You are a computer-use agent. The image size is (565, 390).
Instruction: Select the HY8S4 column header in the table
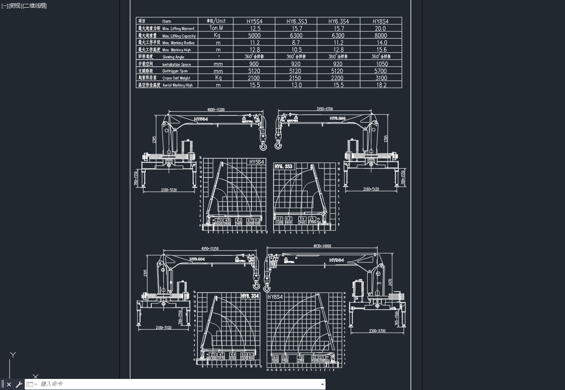click(x=381, y=21)
